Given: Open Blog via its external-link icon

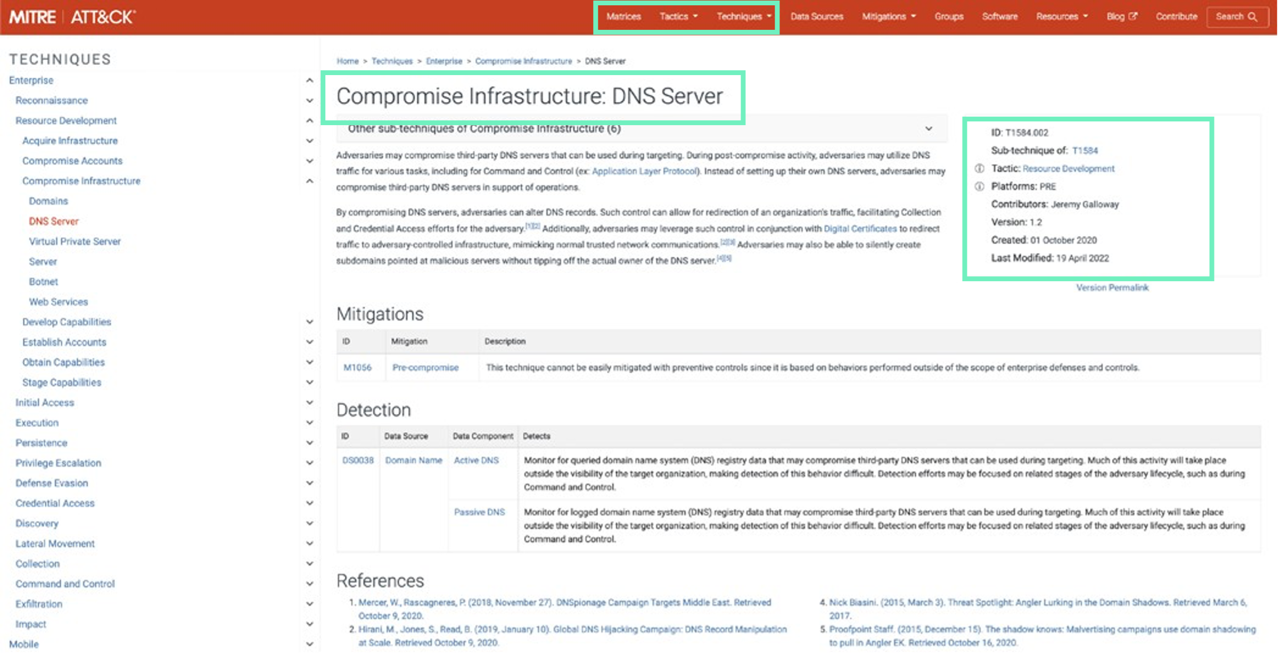Looking at the screenshot, I should coord(1133,17).
